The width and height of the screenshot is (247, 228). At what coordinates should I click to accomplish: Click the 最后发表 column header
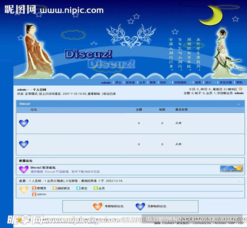tap(181, 109)
